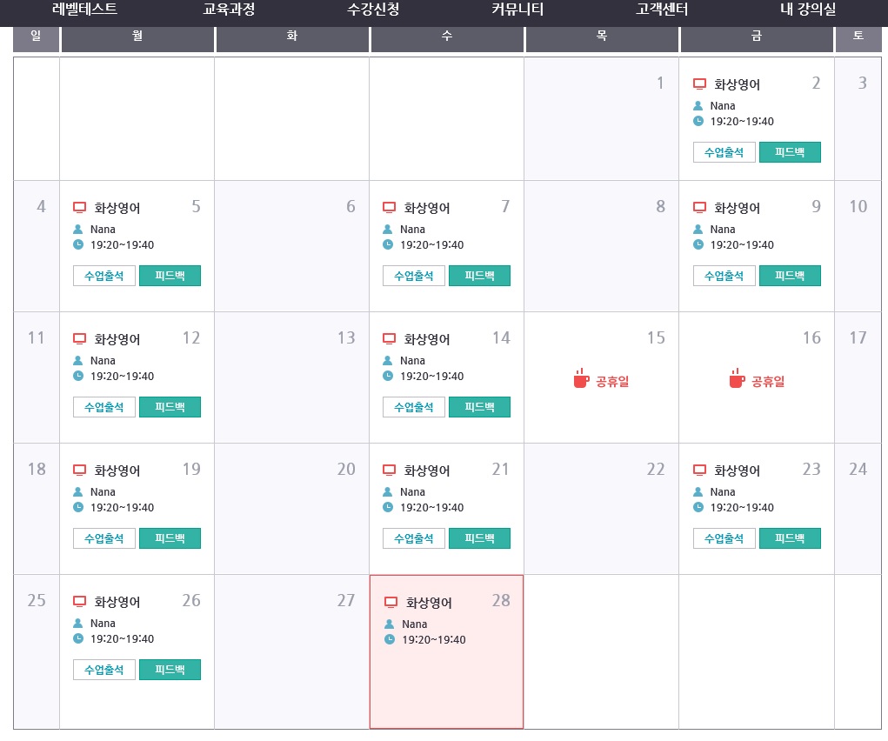The height and width of the screenshot is (741, 888).
Task: Click the person icon on the 23rd
Action: 699,492
